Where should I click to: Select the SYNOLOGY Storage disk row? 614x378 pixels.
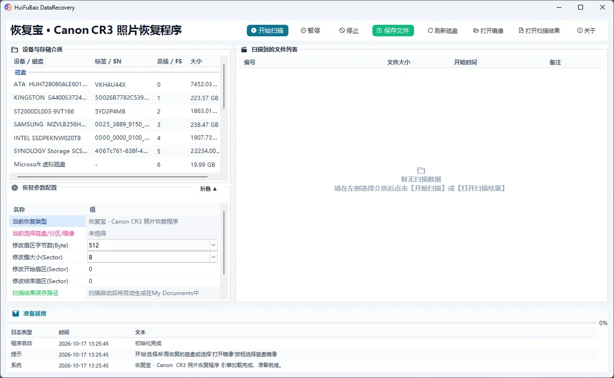(115, 151)
